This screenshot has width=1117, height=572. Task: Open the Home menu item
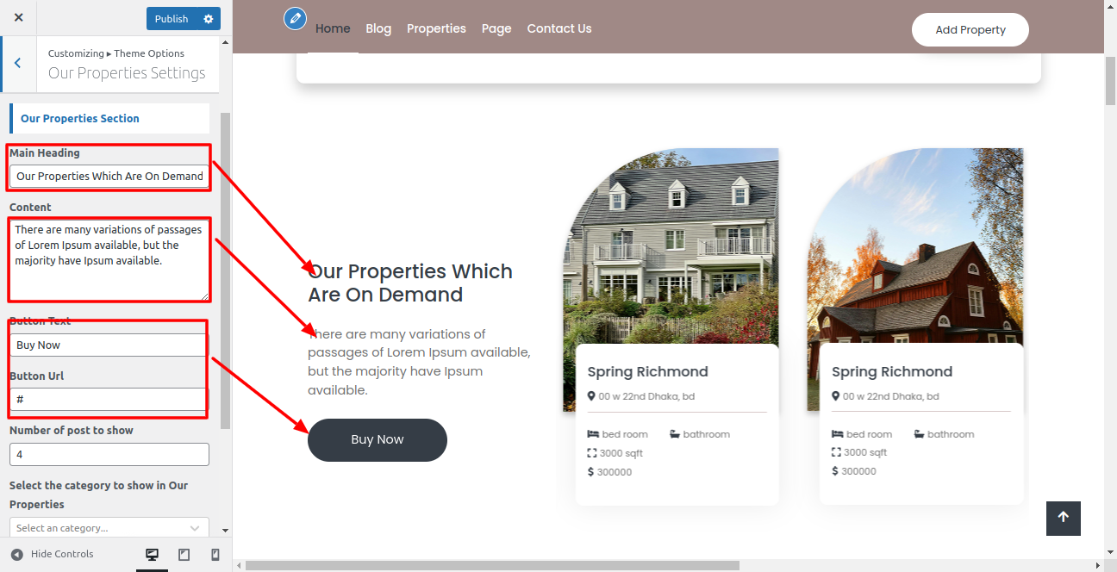point(333,28)
